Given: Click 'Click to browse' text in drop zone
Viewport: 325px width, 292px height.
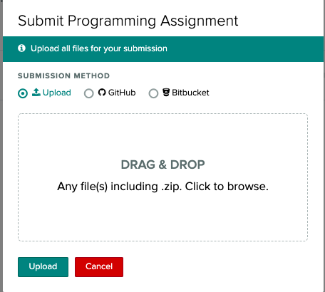Looking at the screenshot, I should point(227,187).
